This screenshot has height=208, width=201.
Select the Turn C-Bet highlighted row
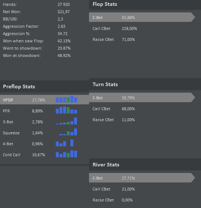pos(142,97)
